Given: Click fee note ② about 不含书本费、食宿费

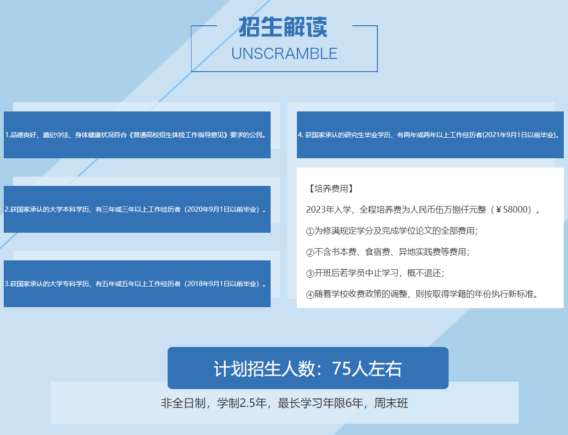Looking at the screenshot, I should click(388, 252).
